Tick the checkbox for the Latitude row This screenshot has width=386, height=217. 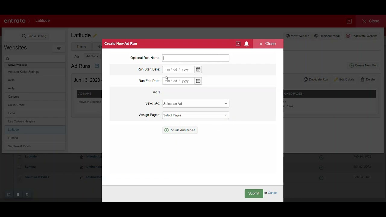[x=19, y=157]
